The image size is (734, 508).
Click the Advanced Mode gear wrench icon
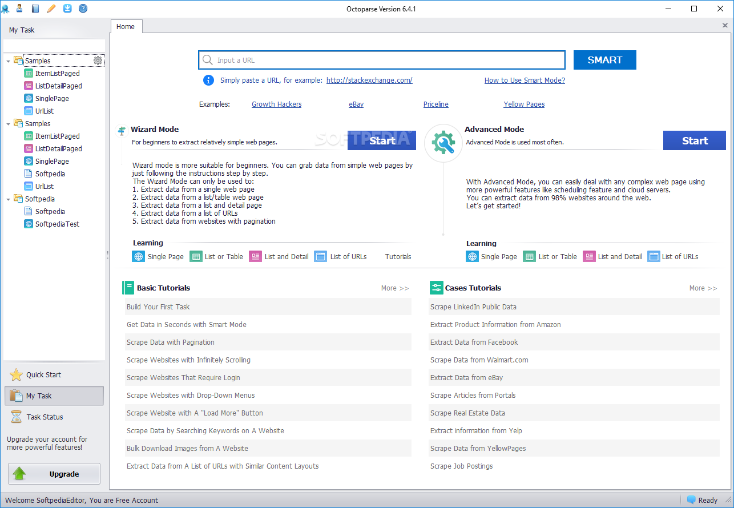(x=443, y=143)
